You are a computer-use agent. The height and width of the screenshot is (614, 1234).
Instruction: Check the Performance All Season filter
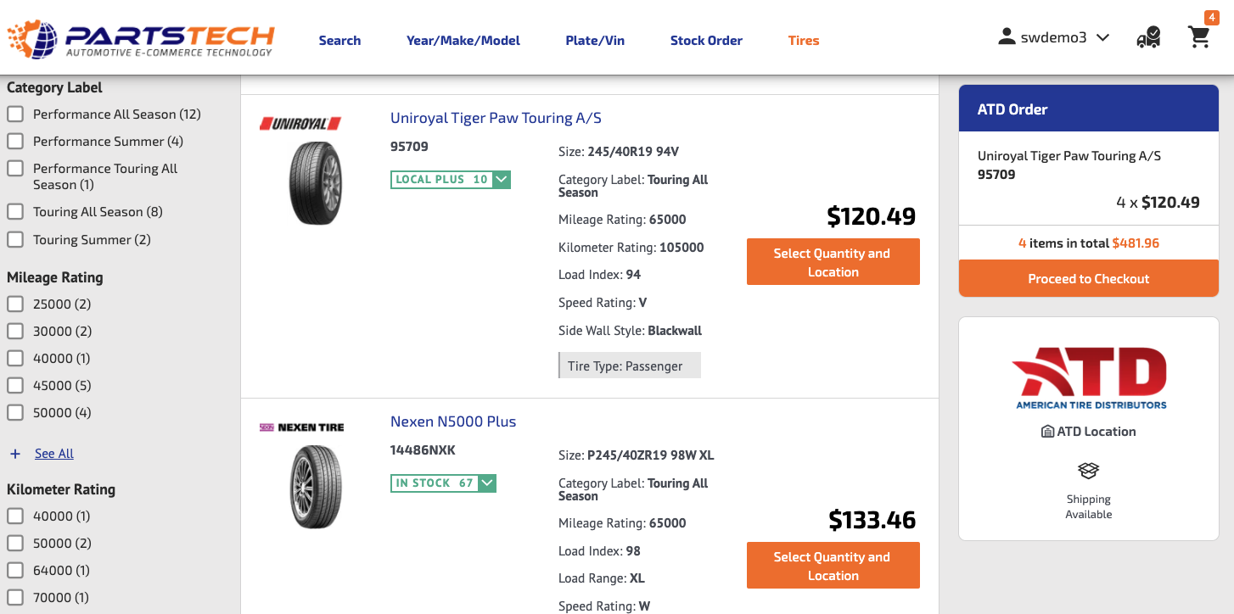coord(15,114)
